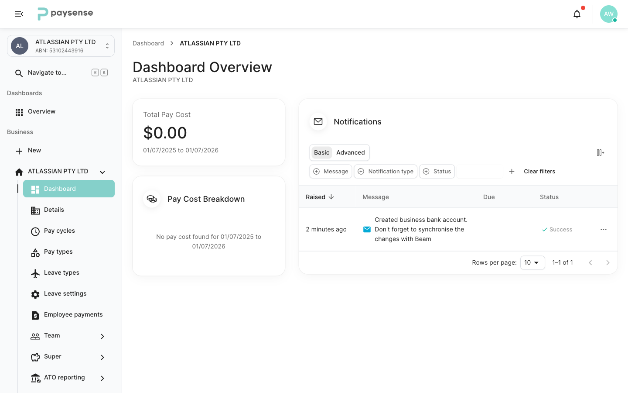Click New business button
Viewport: 628px width, 393px height.
click(61, 150)
